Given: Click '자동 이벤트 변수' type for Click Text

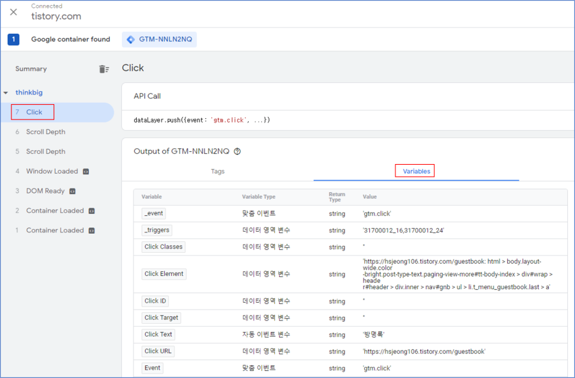Looking at the screenshot, I should pos(266,335).
